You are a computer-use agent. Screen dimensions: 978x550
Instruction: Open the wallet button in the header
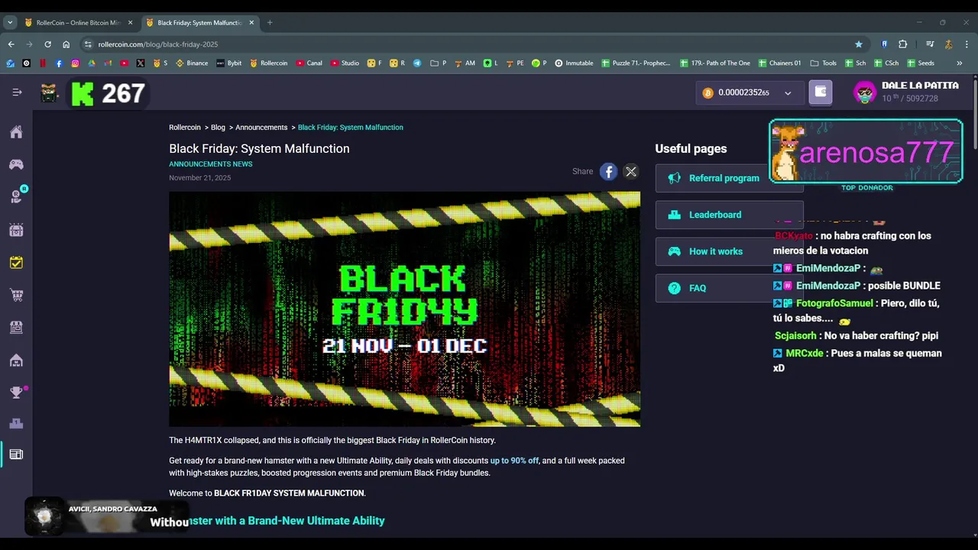pyautogui.click(x=821, y=92)
